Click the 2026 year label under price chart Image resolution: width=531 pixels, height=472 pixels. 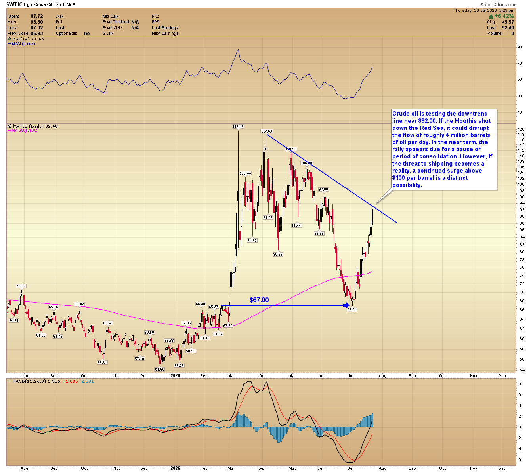click(175, 375)
